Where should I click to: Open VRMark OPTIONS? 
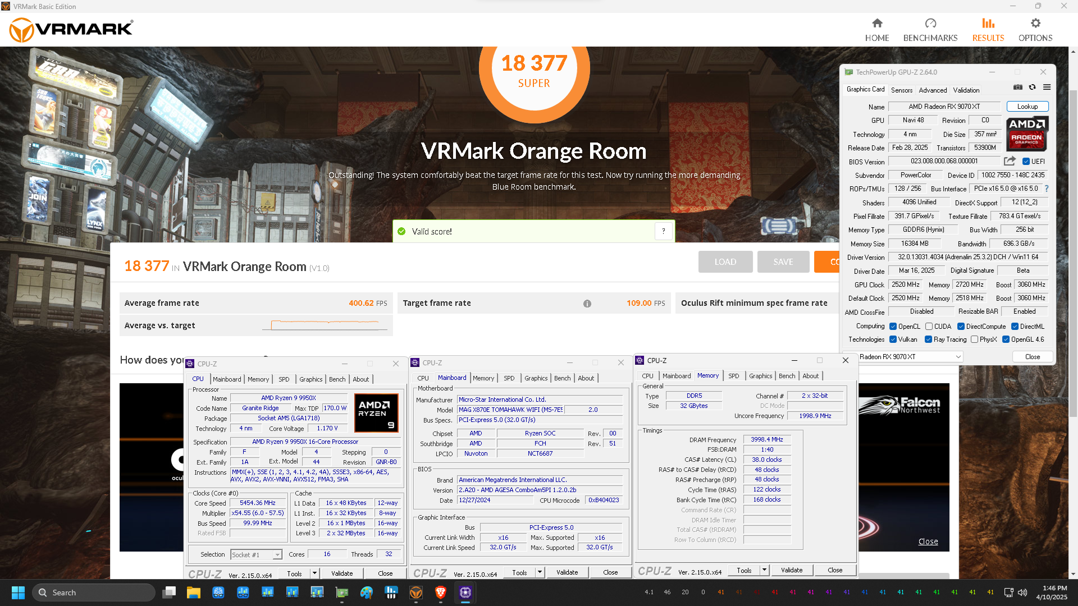click(x=1035, y=30)
